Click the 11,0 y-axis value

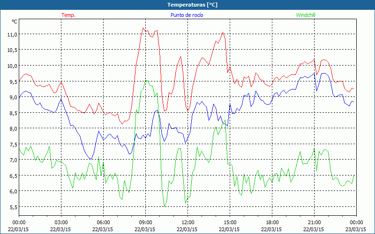[x=12, y=34]
